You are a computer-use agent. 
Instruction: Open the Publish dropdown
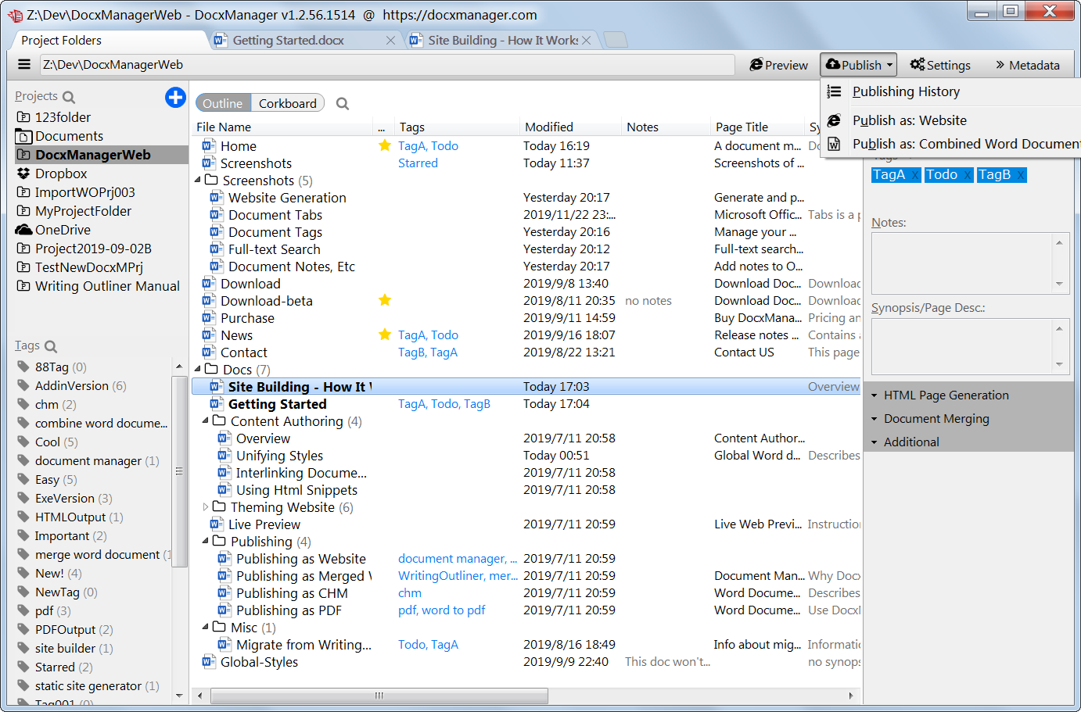click(x=858, y=65)
